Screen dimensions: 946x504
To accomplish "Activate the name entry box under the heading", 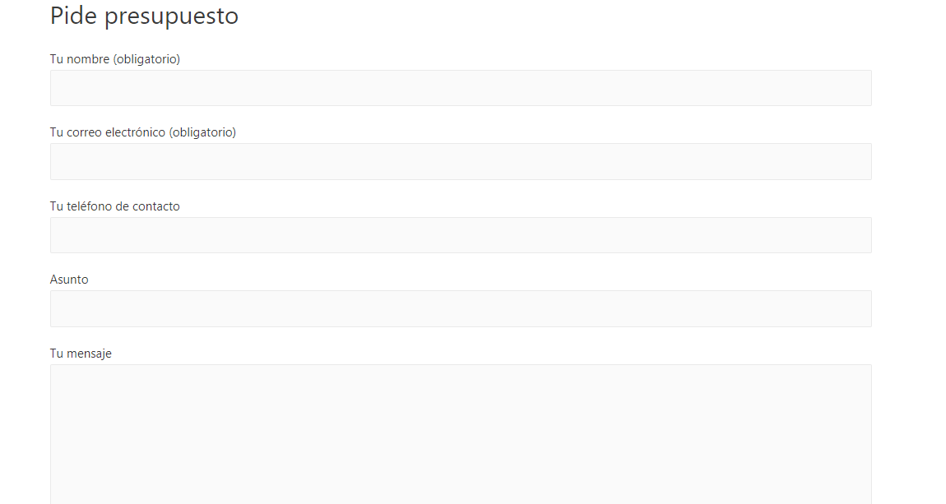I will [x=461, y=88].
